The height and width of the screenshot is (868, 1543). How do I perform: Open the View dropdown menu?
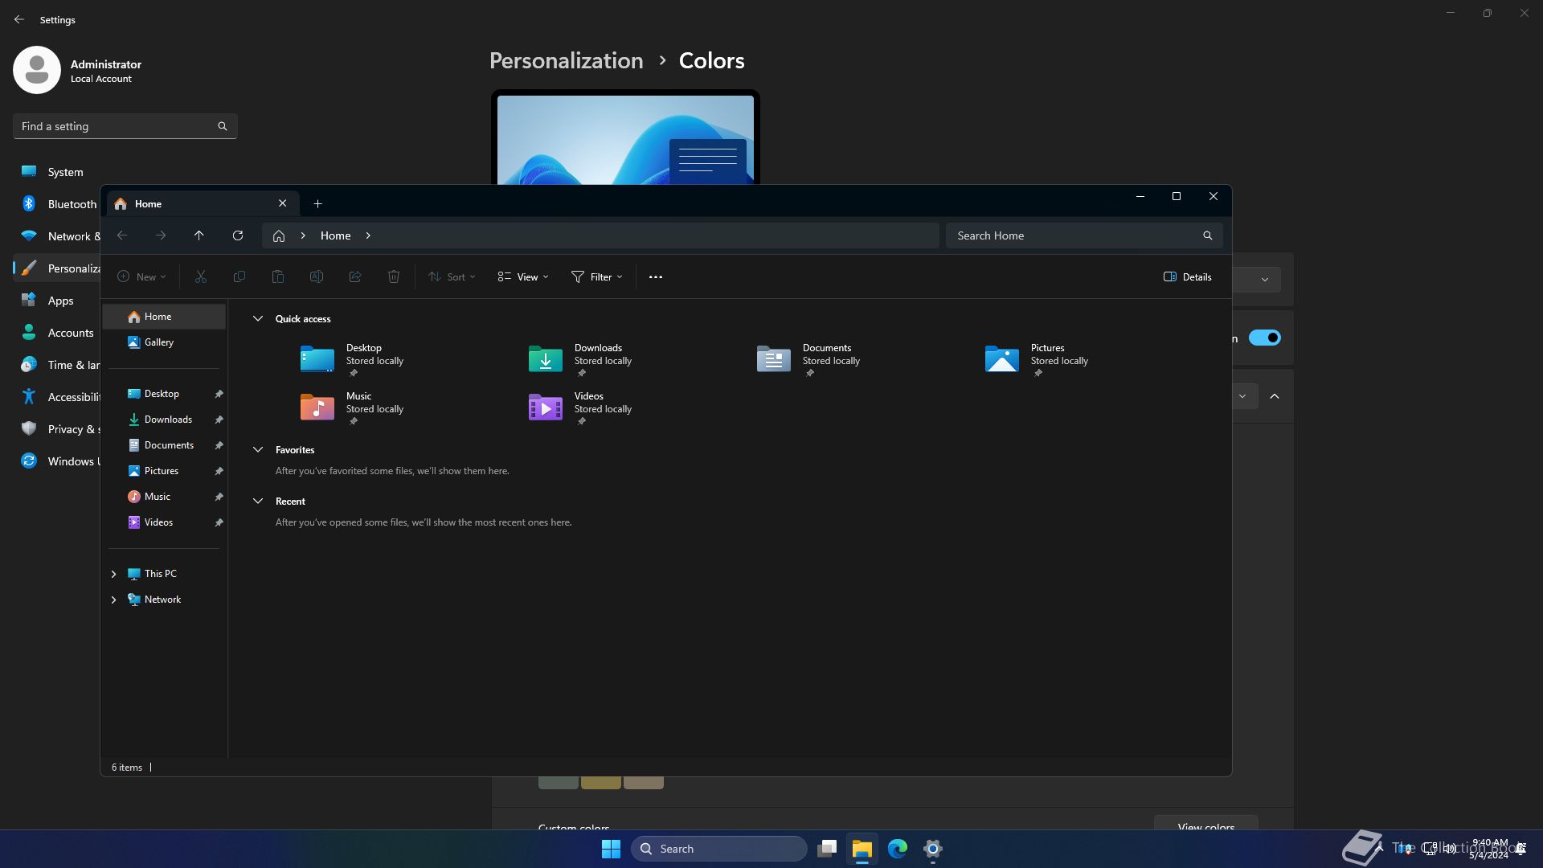coord(523,277)
